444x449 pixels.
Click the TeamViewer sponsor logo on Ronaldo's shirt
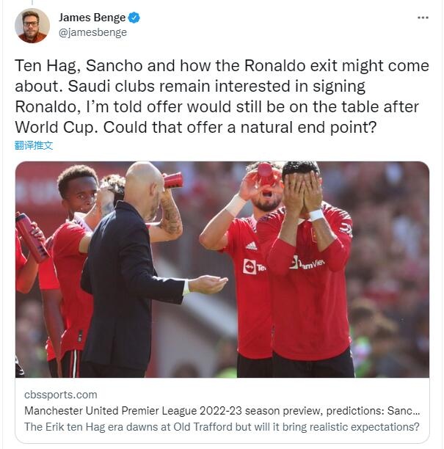click(x=307, y=263)
